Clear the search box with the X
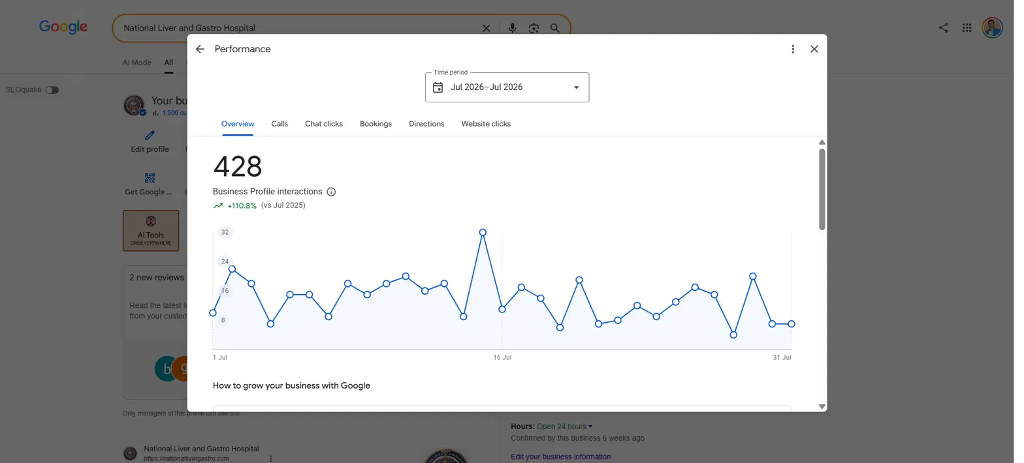This screenshot has width=1024, height=463. (486, 28)
